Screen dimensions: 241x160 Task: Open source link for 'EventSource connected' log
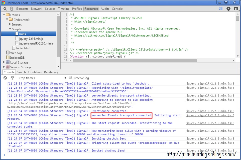(x=210, y=111)
